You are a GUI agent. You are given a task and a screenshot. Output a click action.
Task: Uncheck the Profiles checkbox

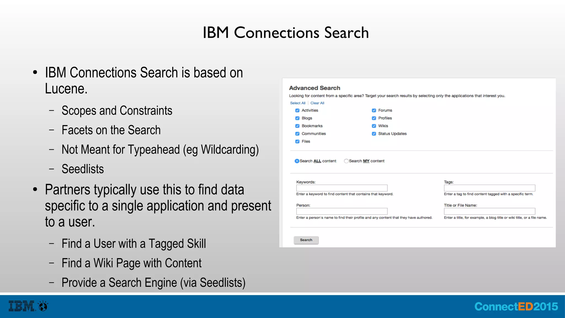coord(374,118)
